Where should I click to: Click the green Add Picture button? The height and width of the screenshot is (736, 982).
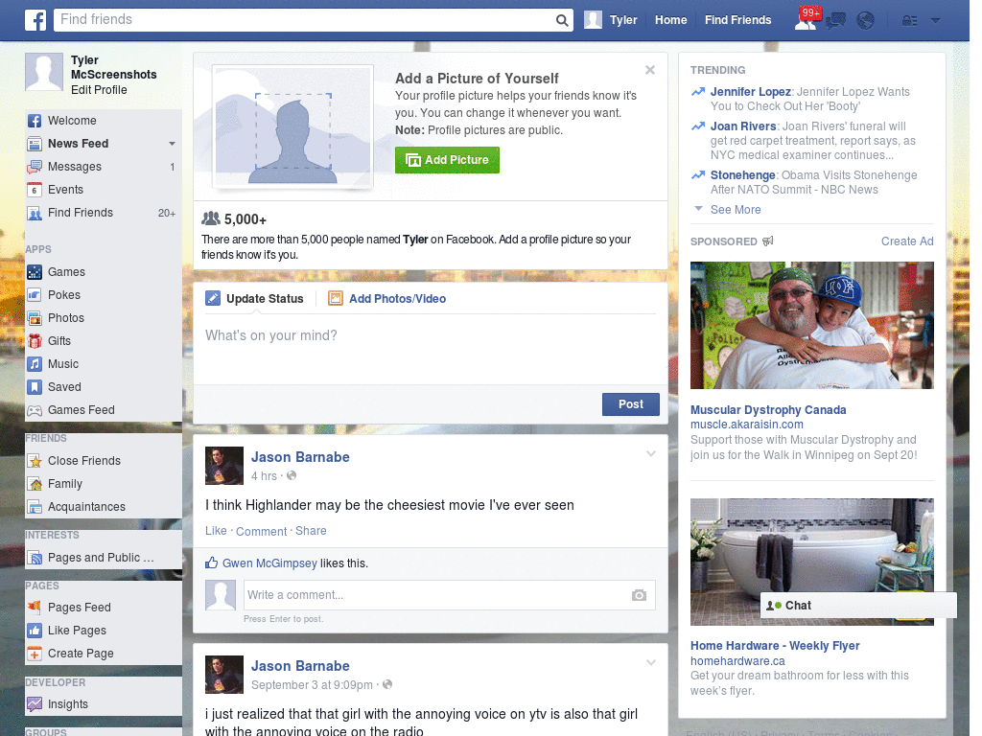(447, 160)
